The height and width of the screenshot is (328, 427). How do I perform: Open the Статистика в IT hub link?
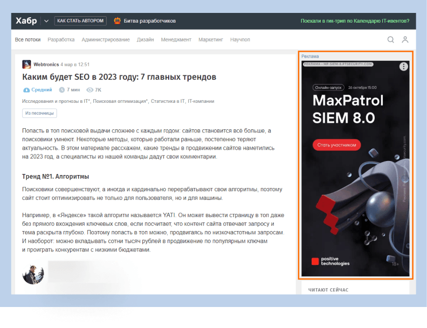[x=168, y=101]
